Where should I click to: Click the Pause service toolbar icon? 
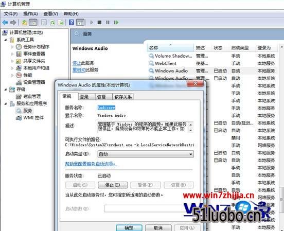pos(108,23)
